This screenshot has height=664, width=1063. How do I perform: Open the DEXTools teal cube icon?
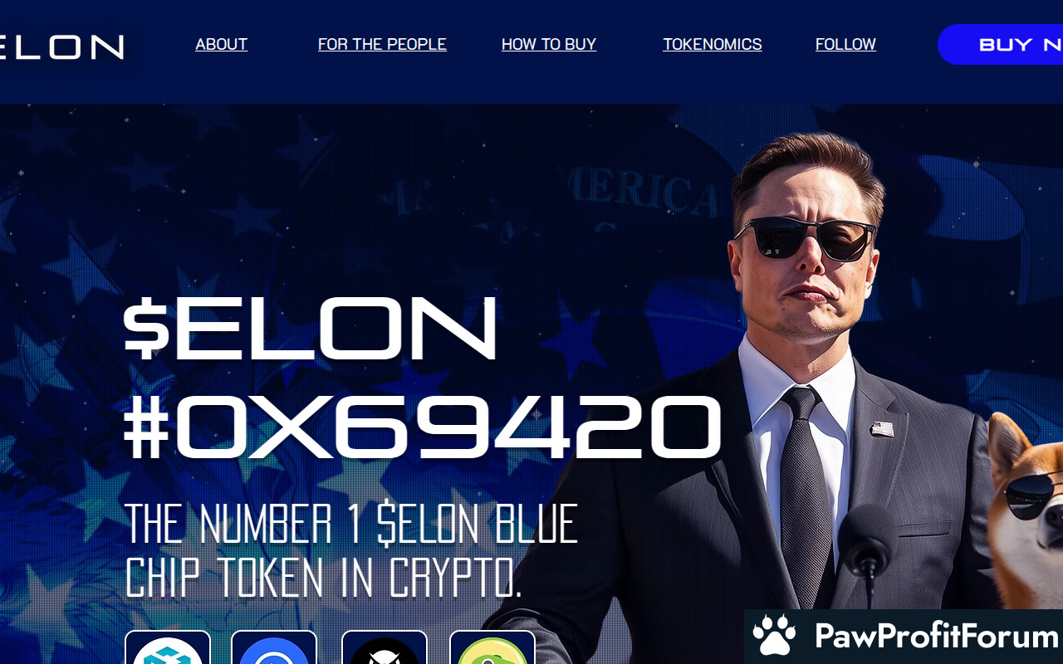pos(168,647)
